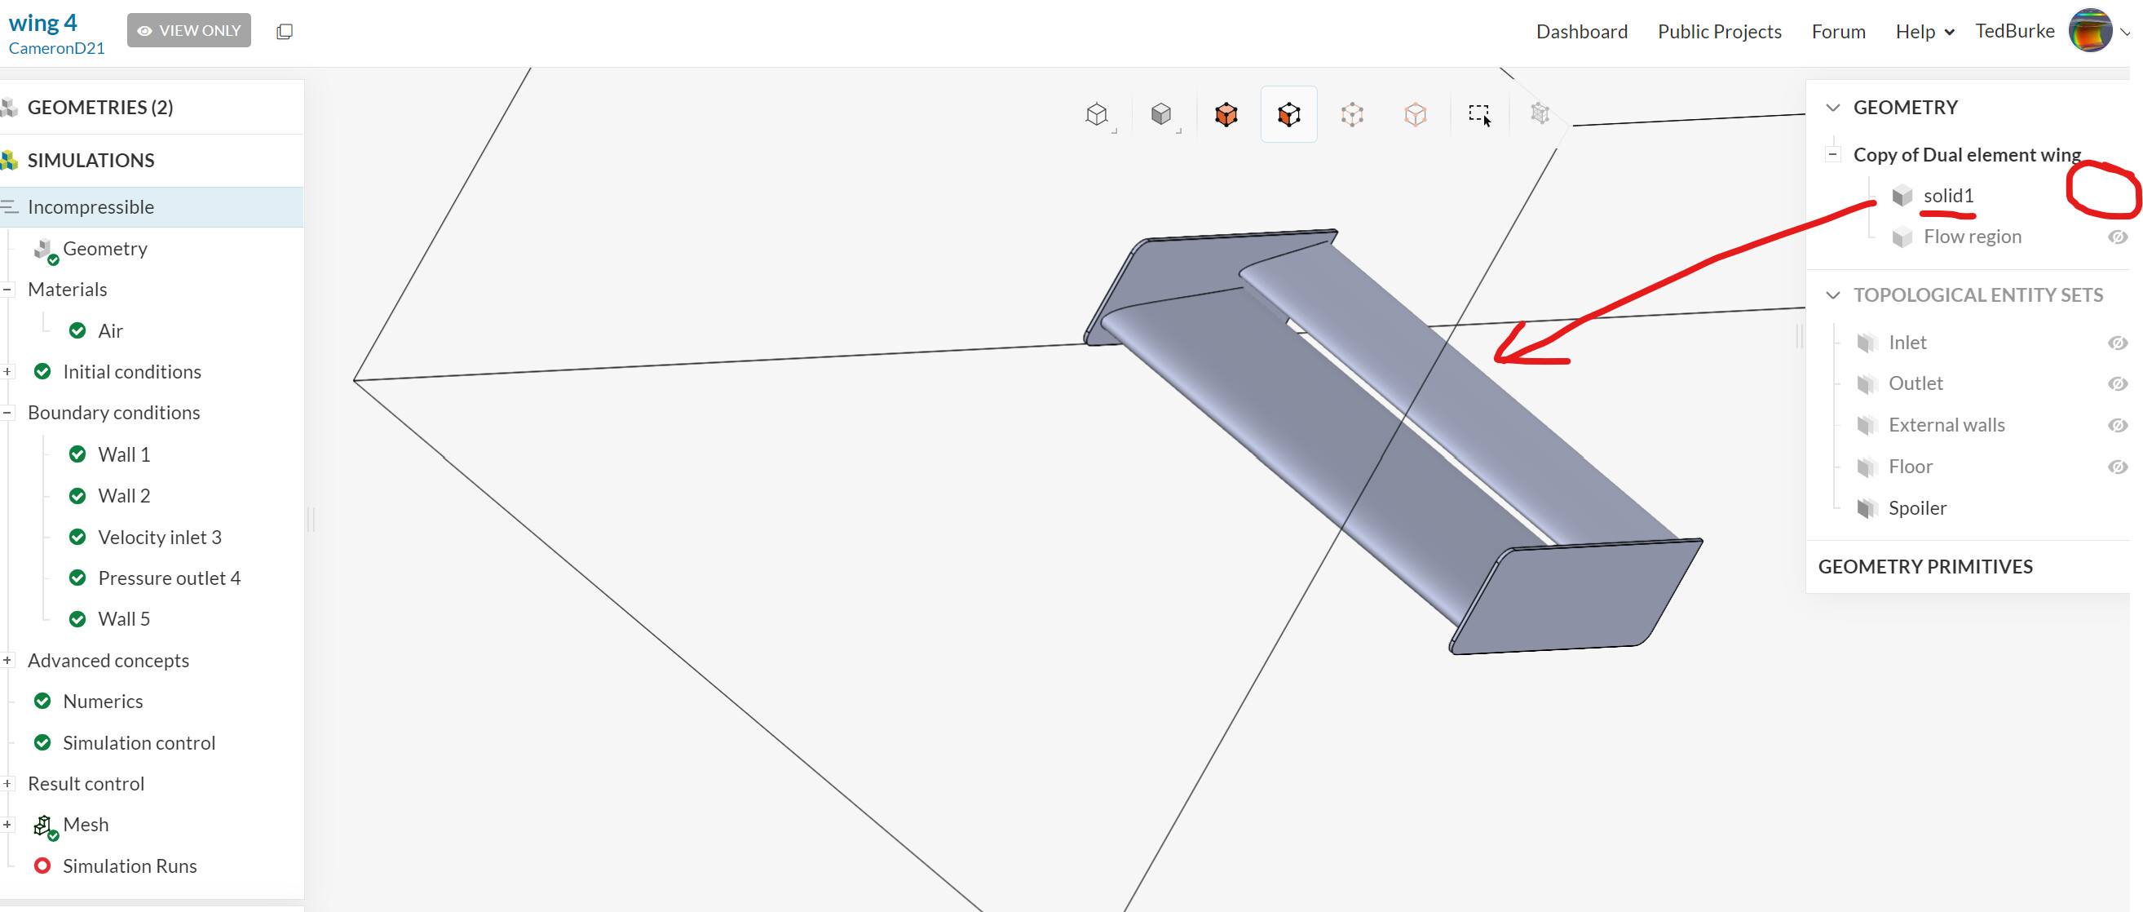Toggle Inlet entity set visibility

(2117, 343)
